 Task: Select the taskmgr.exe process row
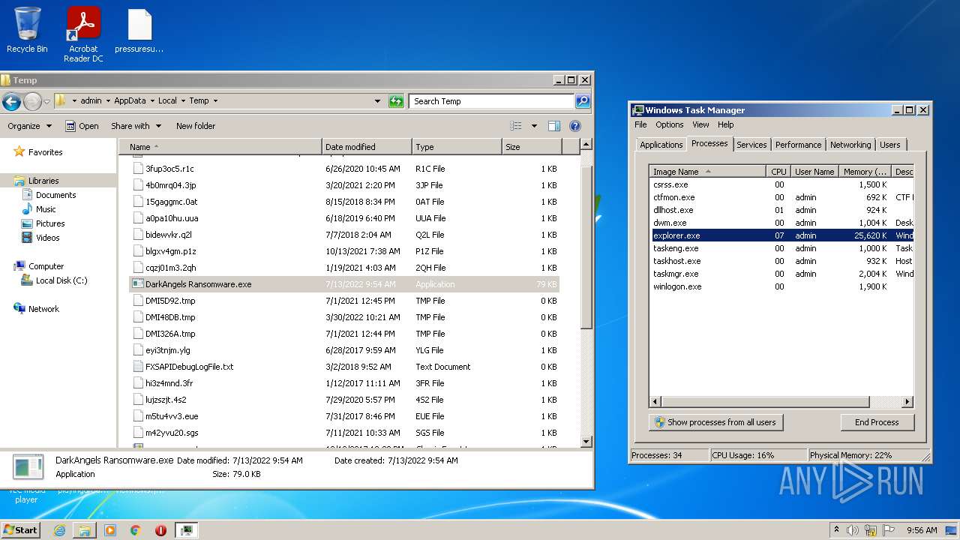click(781, 274)
